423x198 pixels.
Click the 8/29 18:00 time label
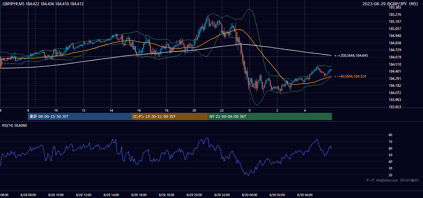tap(166, 195)
